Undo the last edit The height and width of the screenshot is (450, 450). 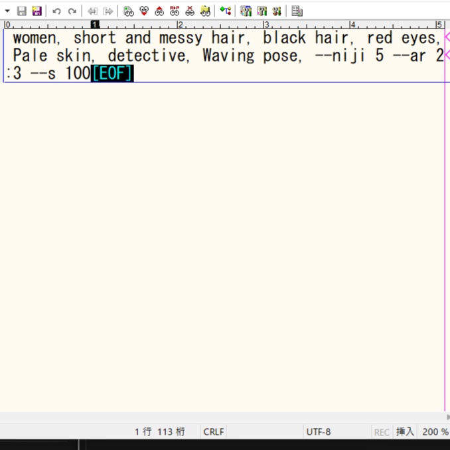click(56, 11)
